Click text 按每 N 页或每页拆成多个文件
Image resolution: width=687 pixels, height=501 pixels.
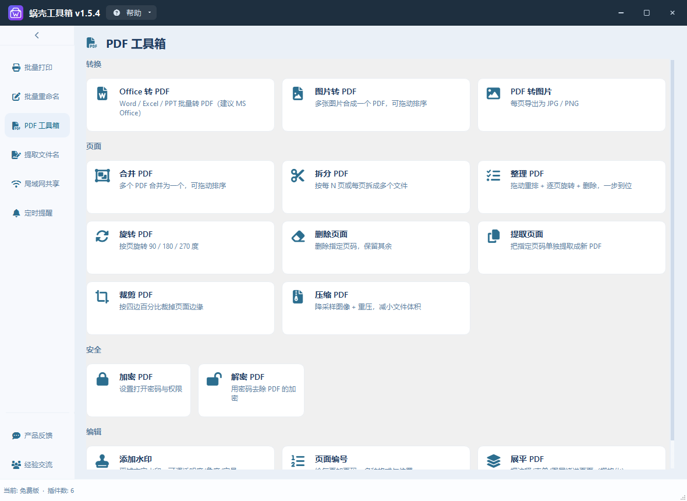pos(362,186)
